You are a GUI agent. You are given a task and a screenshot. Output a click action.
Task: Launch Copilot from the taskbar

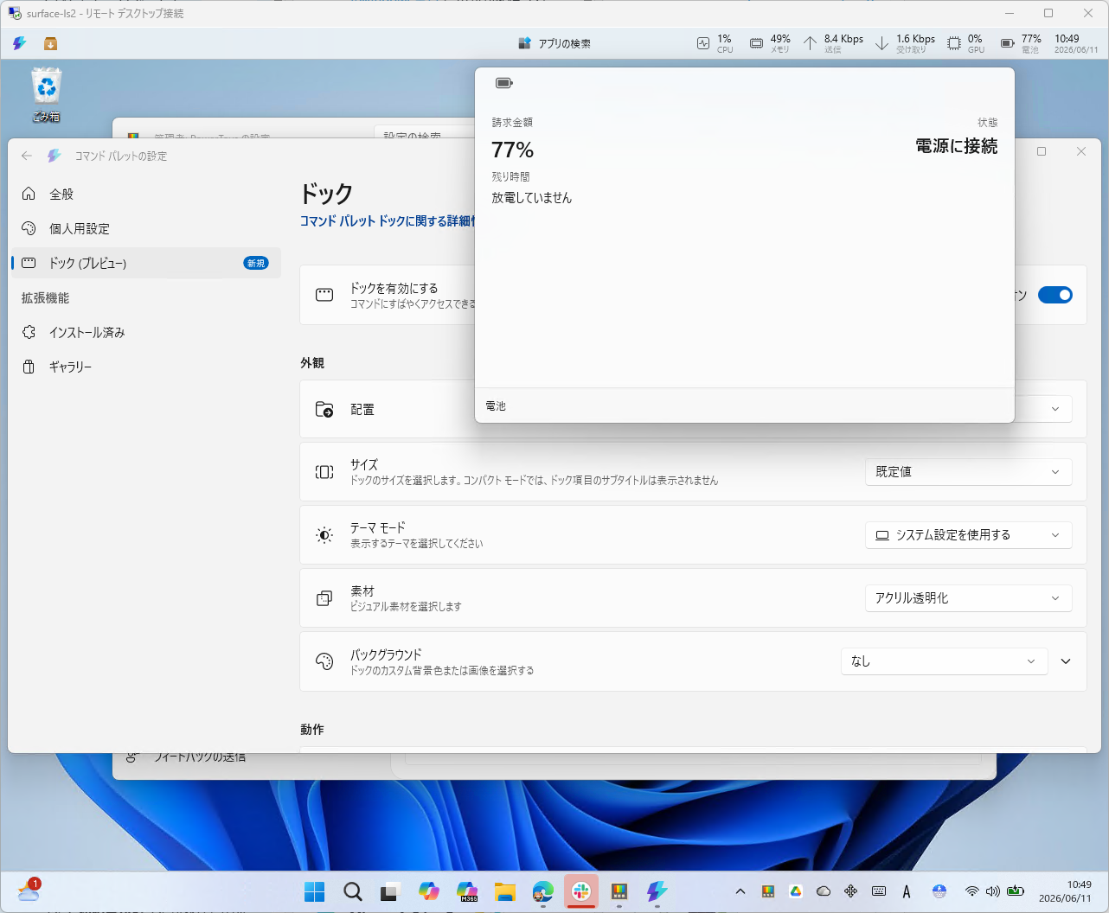(428, 891)
